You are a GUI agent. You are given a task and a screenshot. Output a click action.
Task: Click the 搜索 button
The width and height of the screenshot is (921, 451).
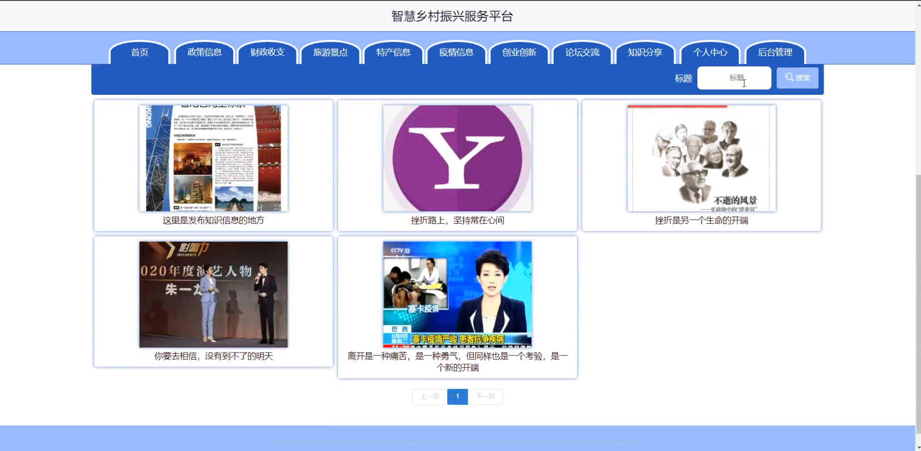[798, 78]
